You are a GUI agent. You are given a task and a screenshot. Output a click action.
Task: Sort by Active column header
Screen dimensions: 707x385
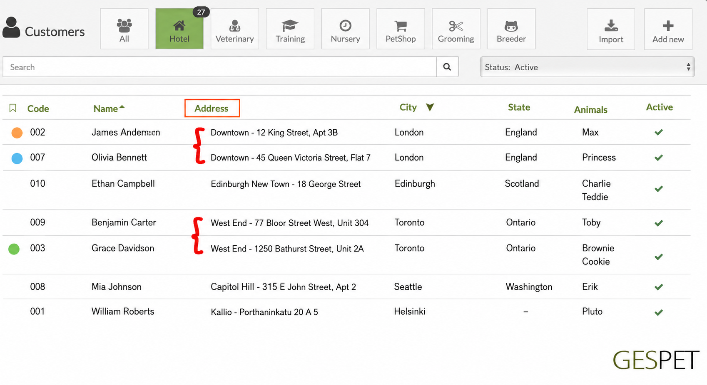coord(660,107)
